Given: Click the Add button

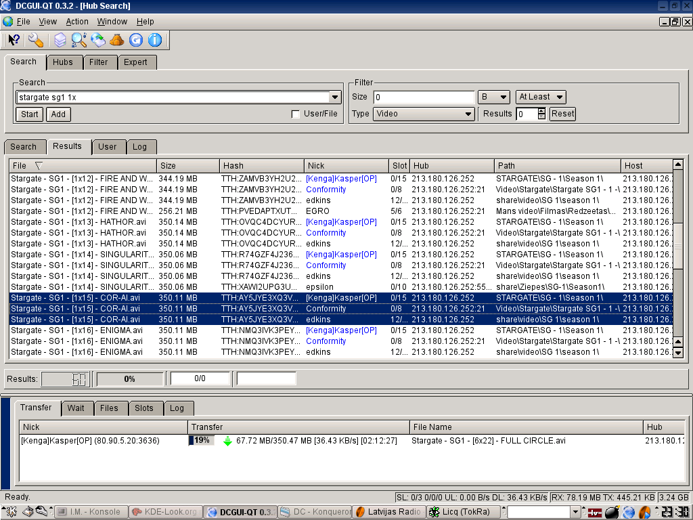Looking at the screenshot, I should click(x=58, y=114).
